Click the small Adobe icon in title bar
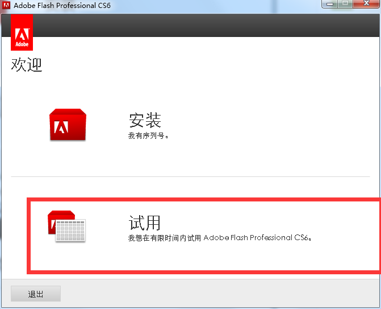Viewport: 381px width, 309px height. 7,5
